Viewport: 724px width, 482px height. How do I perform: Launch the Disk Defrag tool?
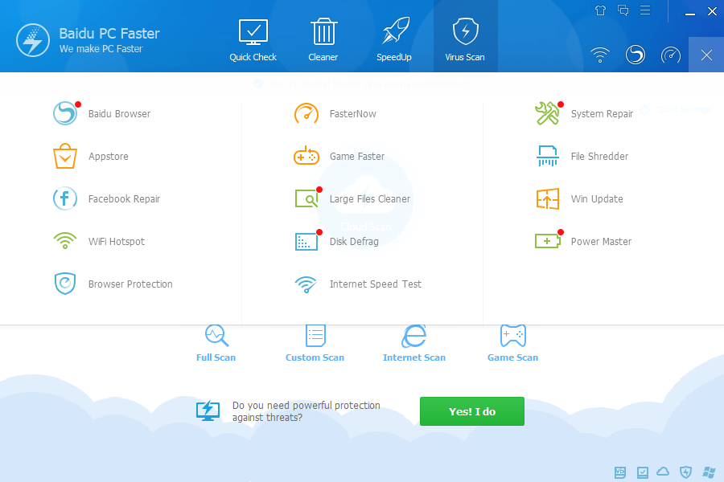pyautogui.click(x=336, y=241)
